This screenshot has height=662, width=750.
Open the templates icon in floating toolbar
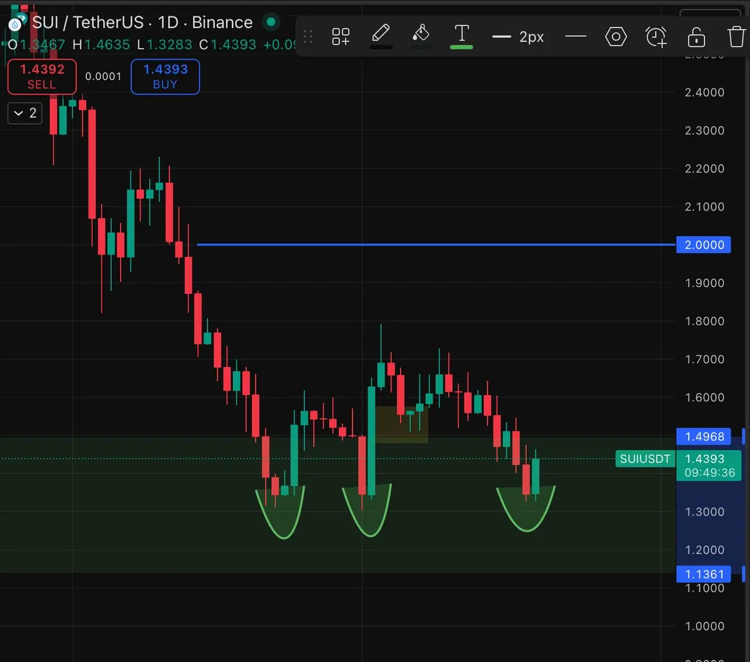[x=341, y=37]
